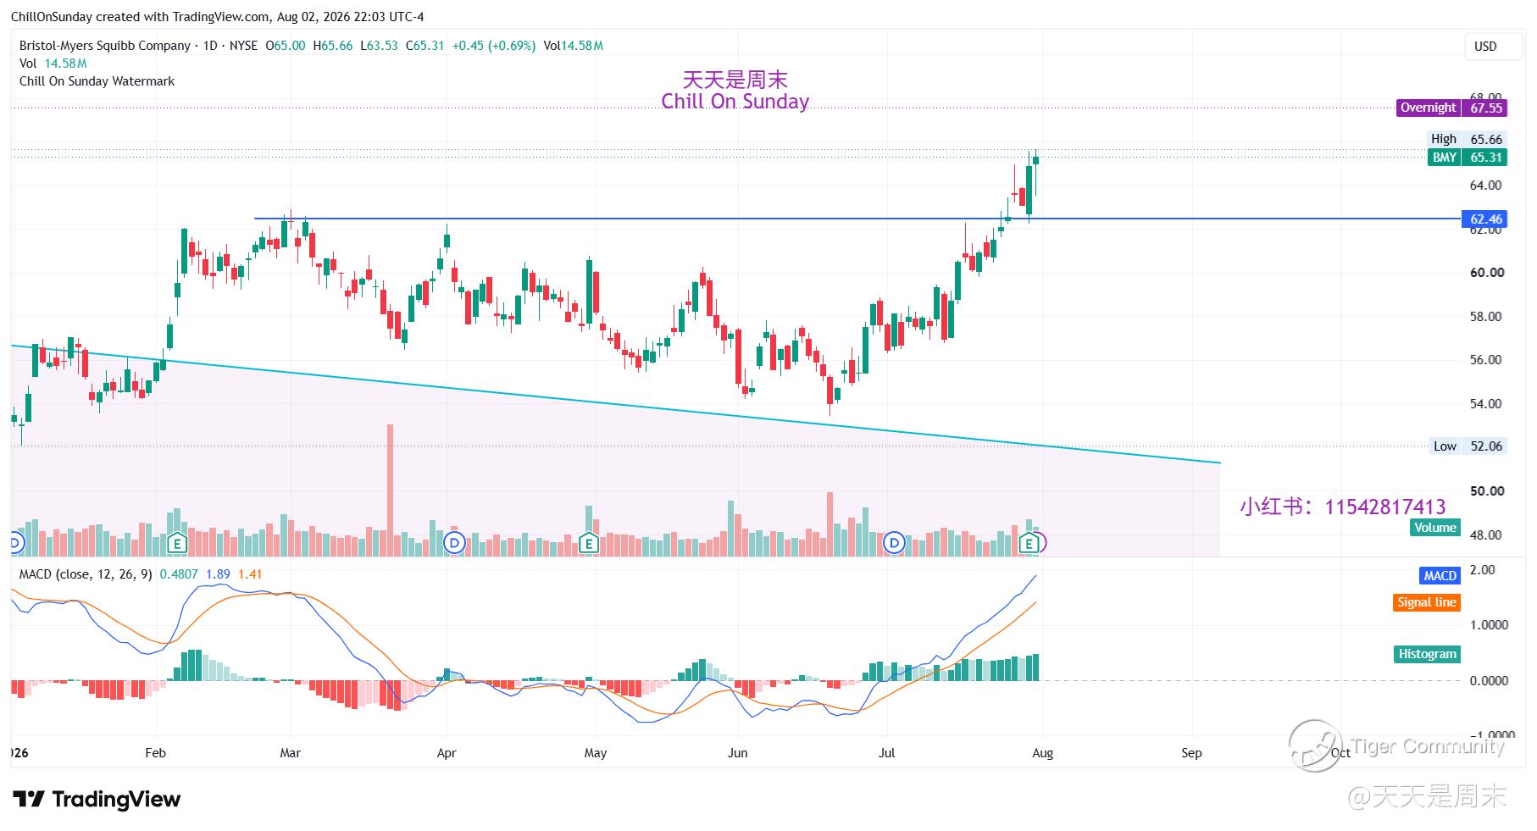
Task: Click the C65.31 close value in legend
Action: pyautogui.click(x=425, y=46)
